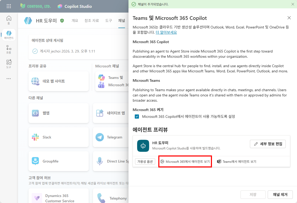Open the Tools (도구) sidebar item

[x=9, y=64]
